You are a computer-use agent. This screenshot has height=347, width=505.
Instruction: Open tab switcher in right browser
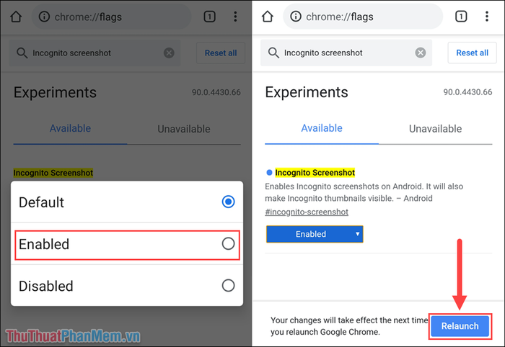[x=461, y=17]
